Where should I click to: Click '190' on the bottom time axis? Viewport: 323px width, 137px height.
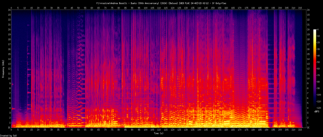(x=266, y=130)
